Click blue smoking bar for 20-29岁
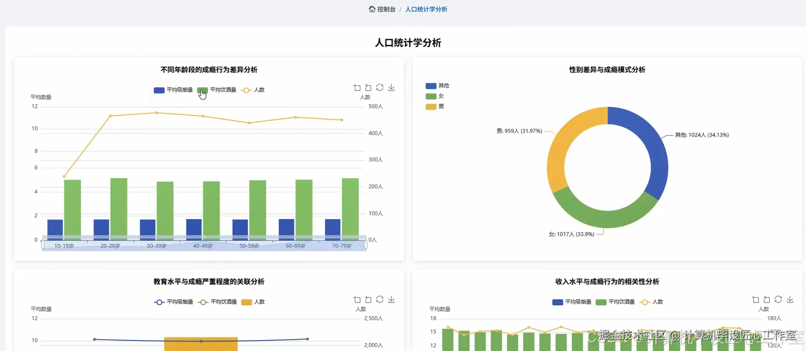This screenshot has width=806, height=351. point(101,230)
